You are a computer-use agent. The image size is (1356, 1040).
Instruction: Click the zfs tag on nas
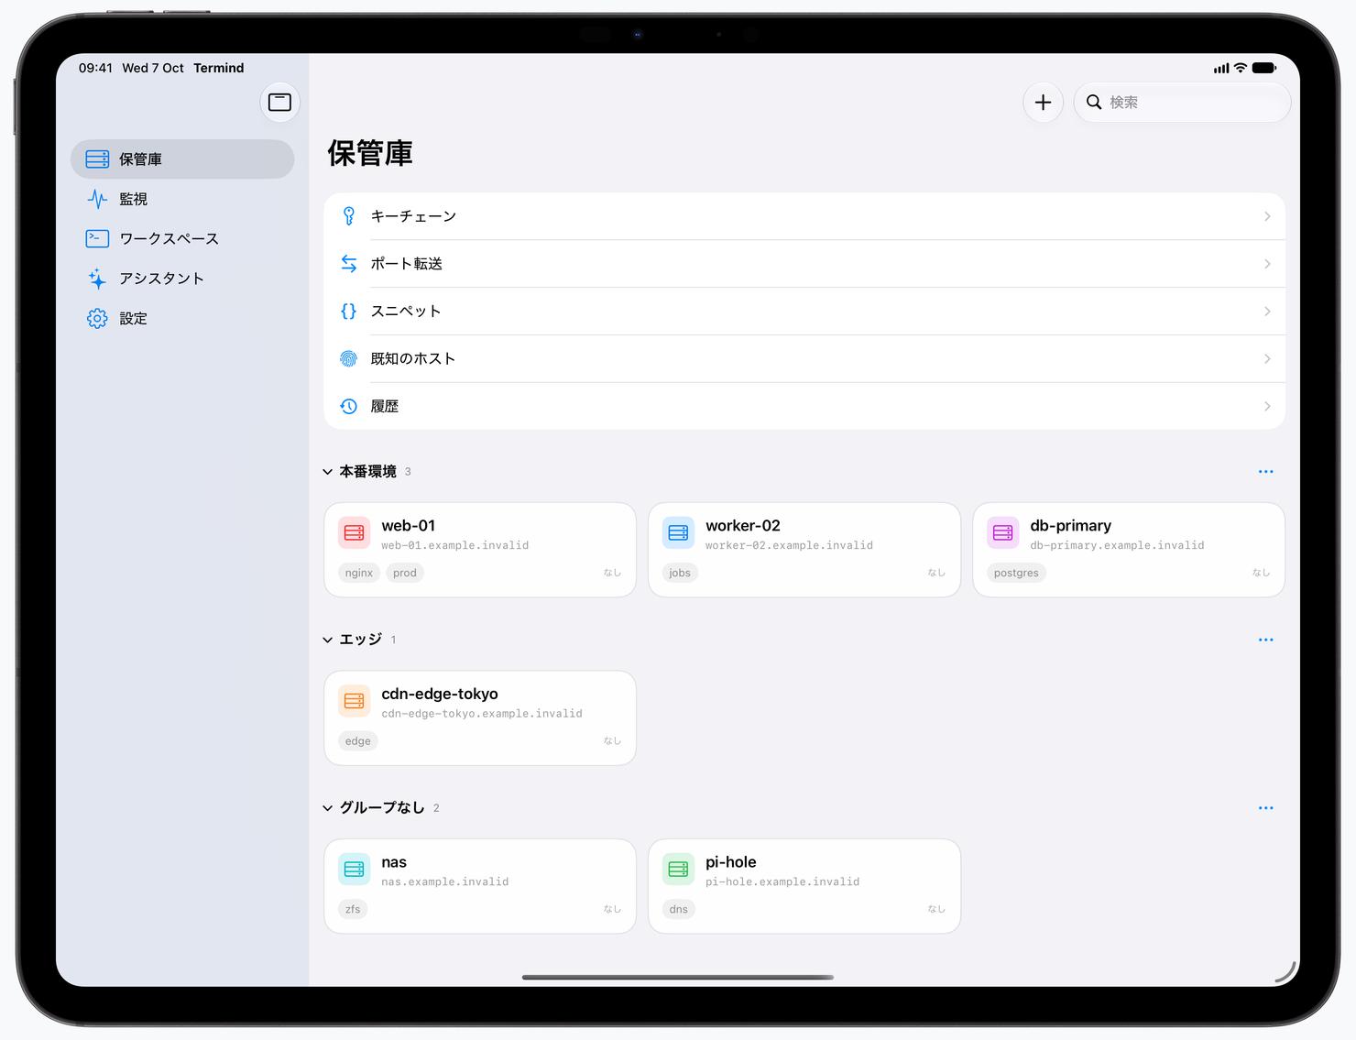tap(353, 909)
